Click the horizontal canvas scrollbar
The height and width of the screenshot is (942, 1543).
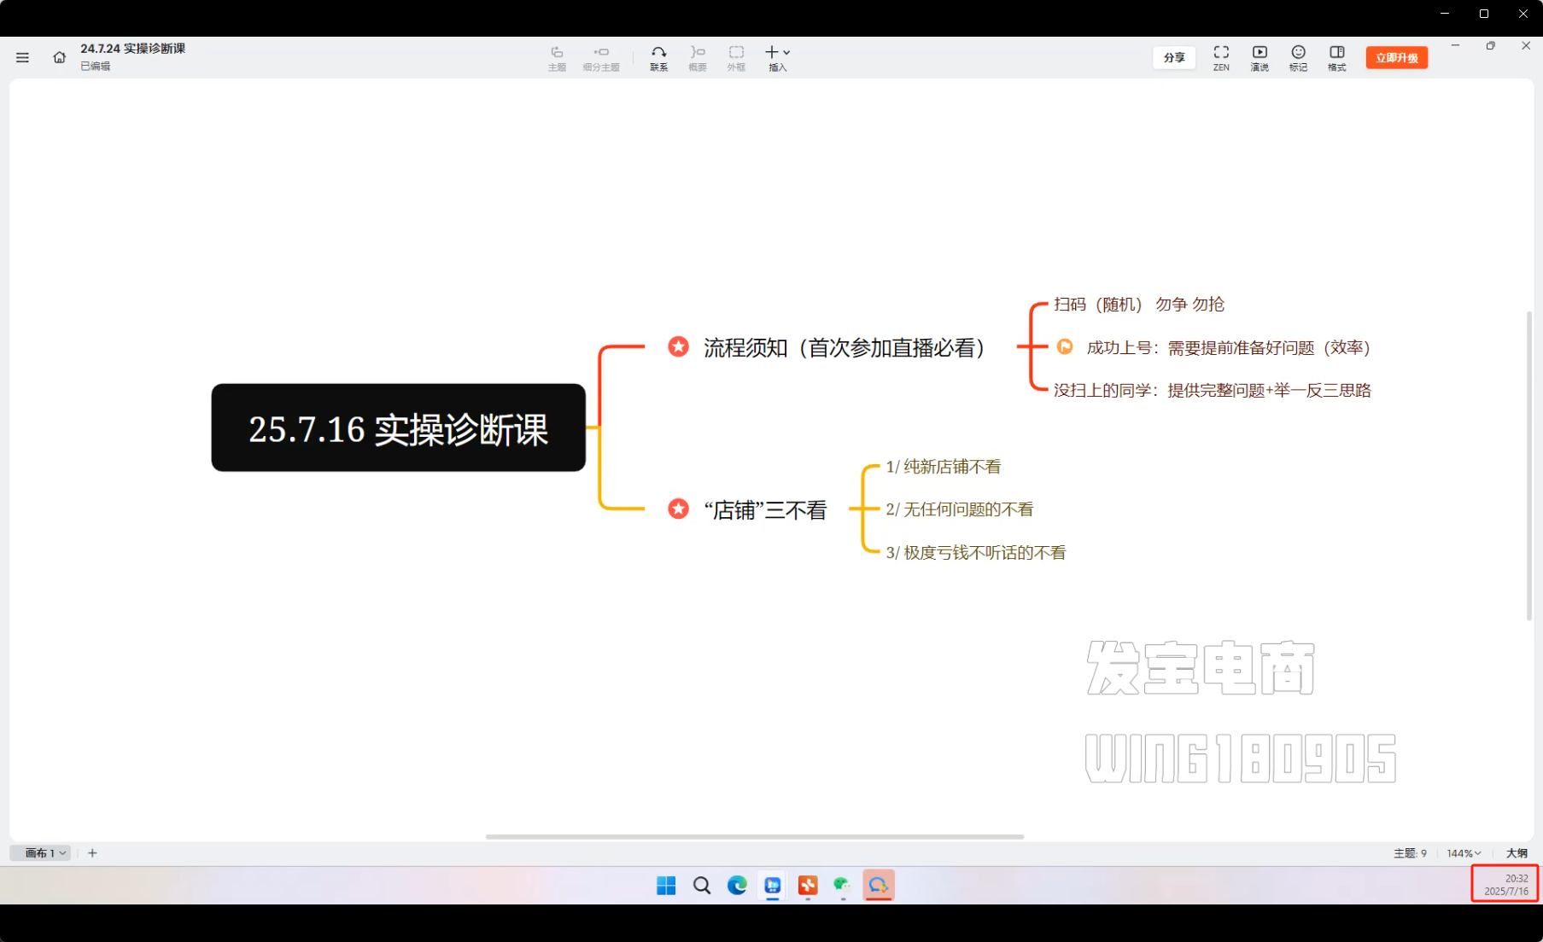(x=754, y=837)
